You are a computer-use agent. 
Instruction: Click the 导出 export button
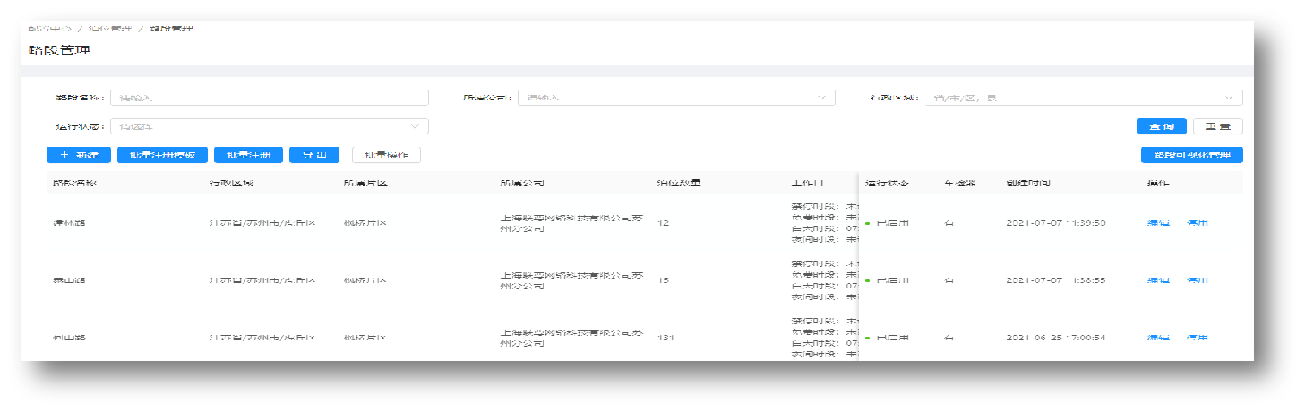pyautogui.click(x=314, y=155)
